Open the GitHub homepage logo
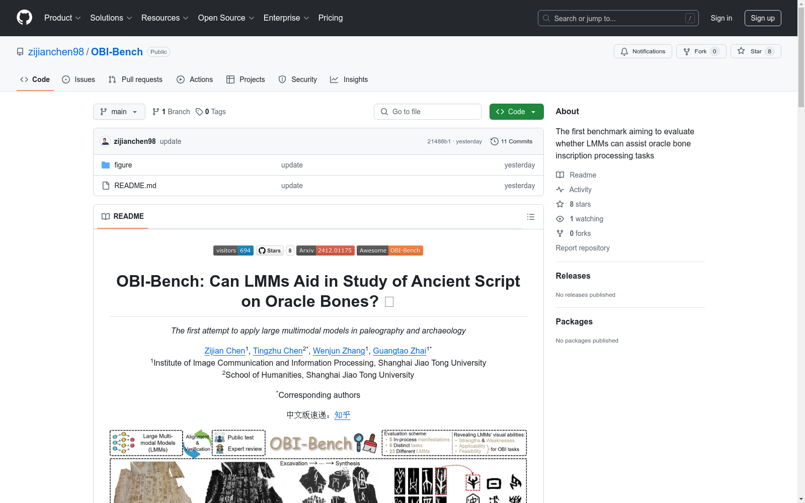805x503 pixels. pos(24,18)
